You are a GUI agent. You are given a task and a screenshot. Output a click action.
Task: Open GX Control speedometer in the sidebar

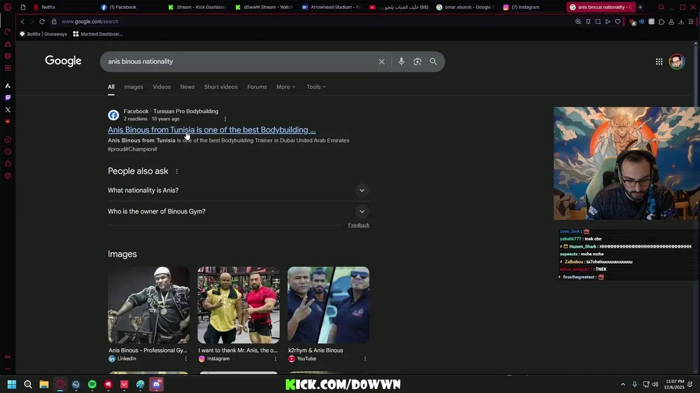8,32
